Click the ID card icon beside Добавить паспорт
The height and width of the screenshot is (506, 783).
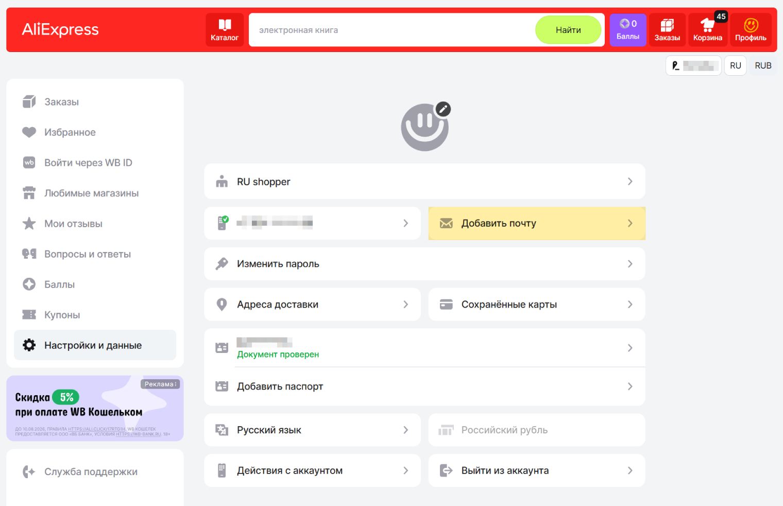click(222, 386)
